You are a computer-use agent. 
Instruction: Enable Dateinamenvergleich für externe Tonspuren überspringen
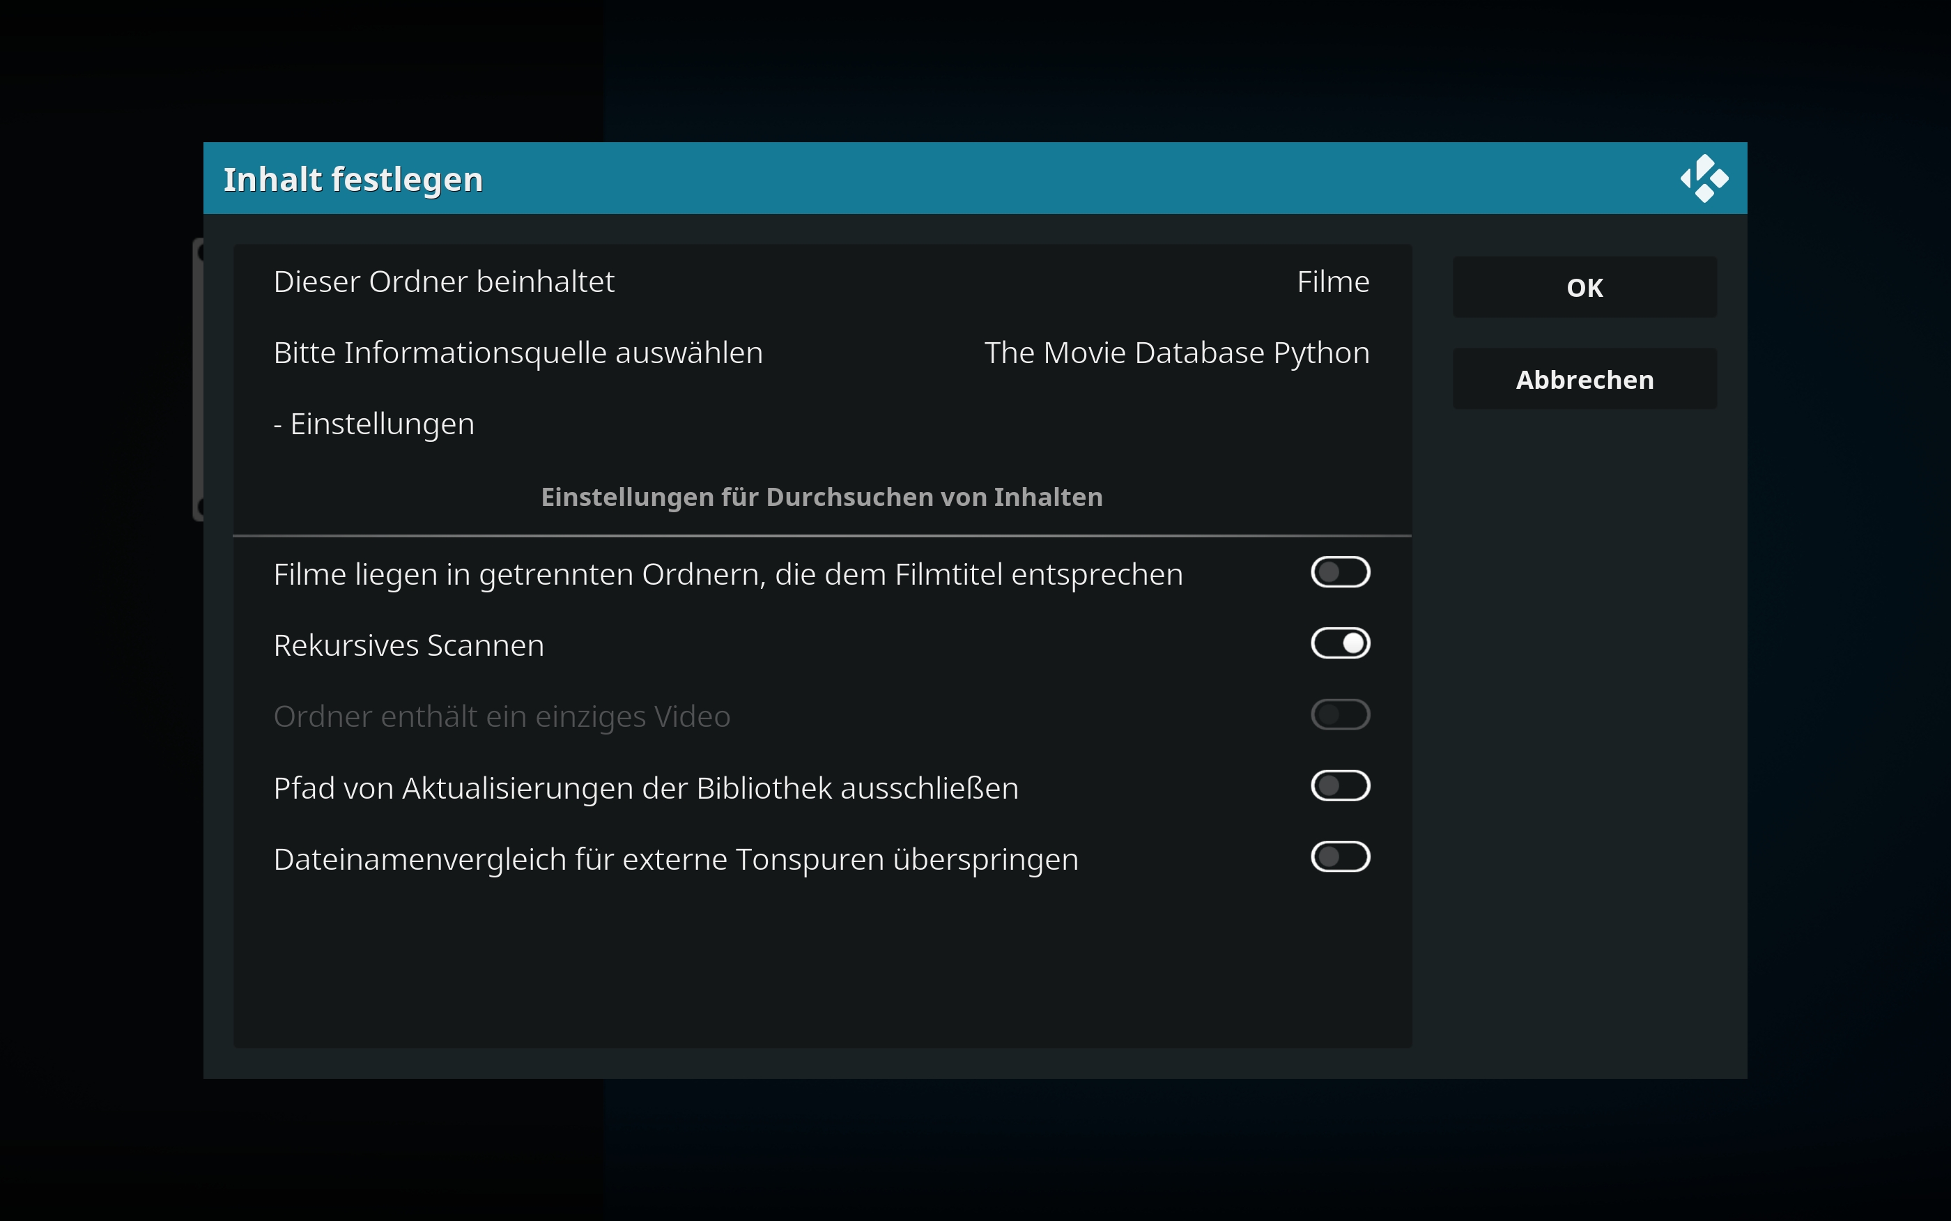click(1340, 857)
